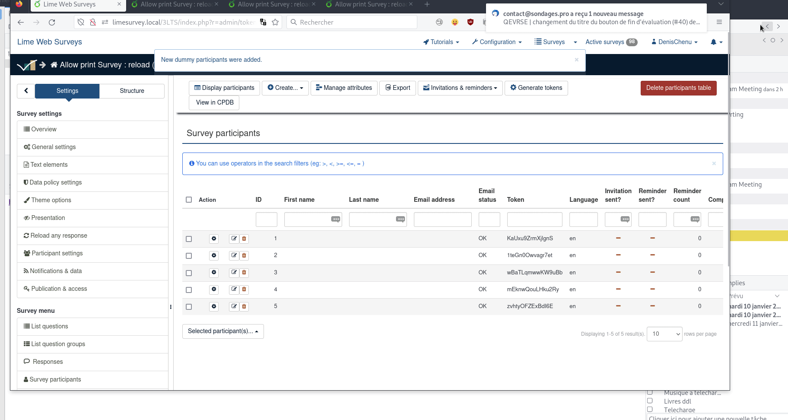The image size is (788, 420).
Task: Open the gear action menu for participant 2
Action: (x=214, y=256)
